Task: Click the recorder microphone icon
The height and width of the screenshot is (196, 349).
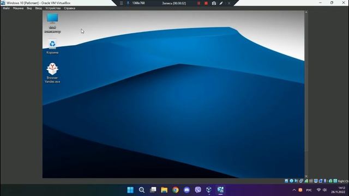Action: tap(128, 3)
